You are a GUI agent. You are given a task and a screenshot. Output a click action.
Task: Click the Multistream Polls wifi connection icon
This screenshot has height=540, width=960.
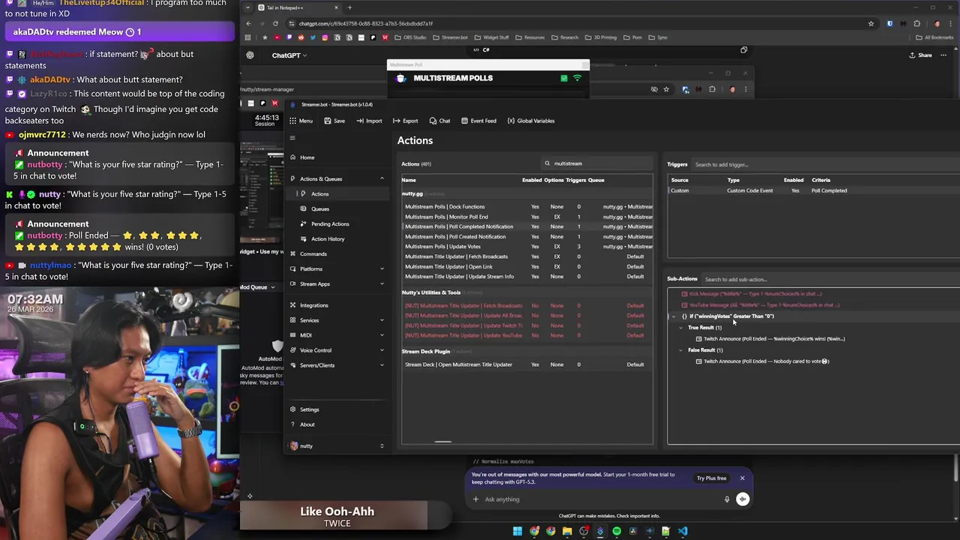pyautogui.click(x=577, y=78)
